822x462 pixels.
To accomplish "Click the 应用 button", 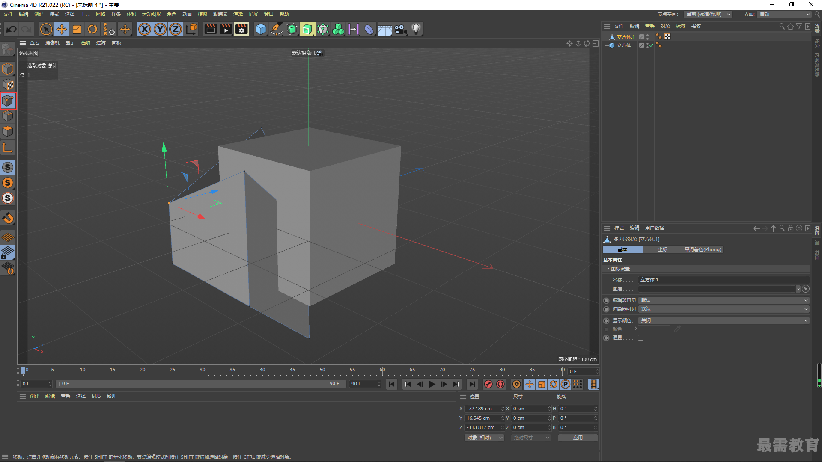I will (578, 438).
